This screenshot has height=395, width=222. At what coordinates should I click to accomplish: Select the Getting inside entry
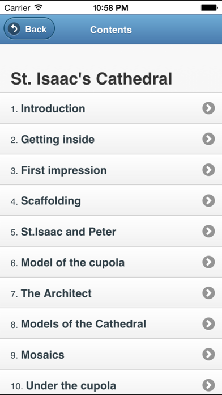[111, 139]
